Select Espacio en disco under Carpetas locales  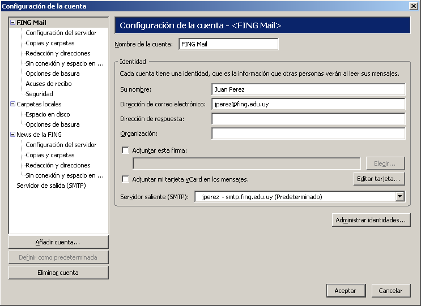tap(48, 114)
